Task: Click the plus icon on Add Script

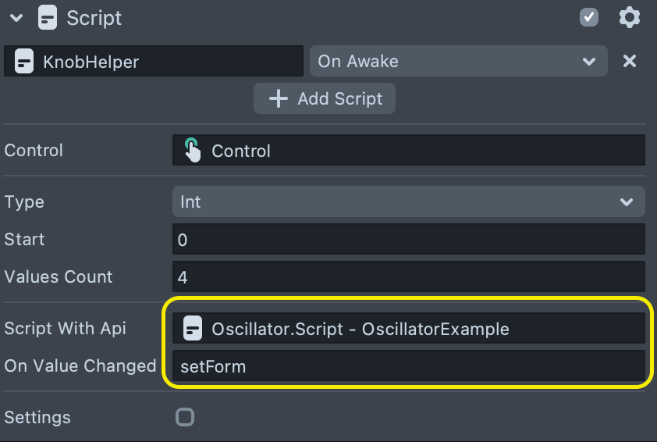Action: point(278,99)
